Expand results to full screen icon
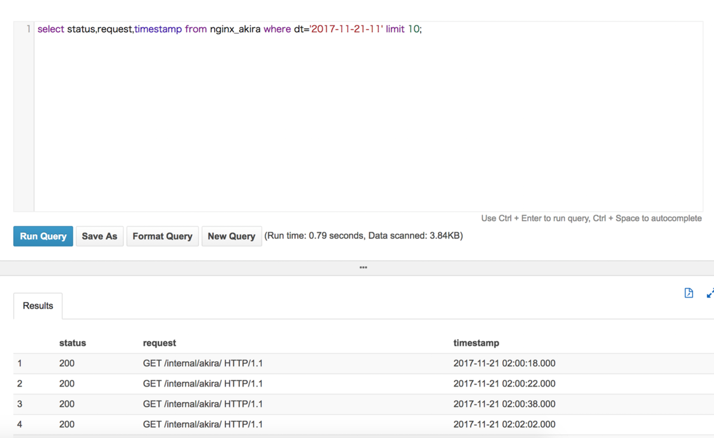 coord(710,293)
